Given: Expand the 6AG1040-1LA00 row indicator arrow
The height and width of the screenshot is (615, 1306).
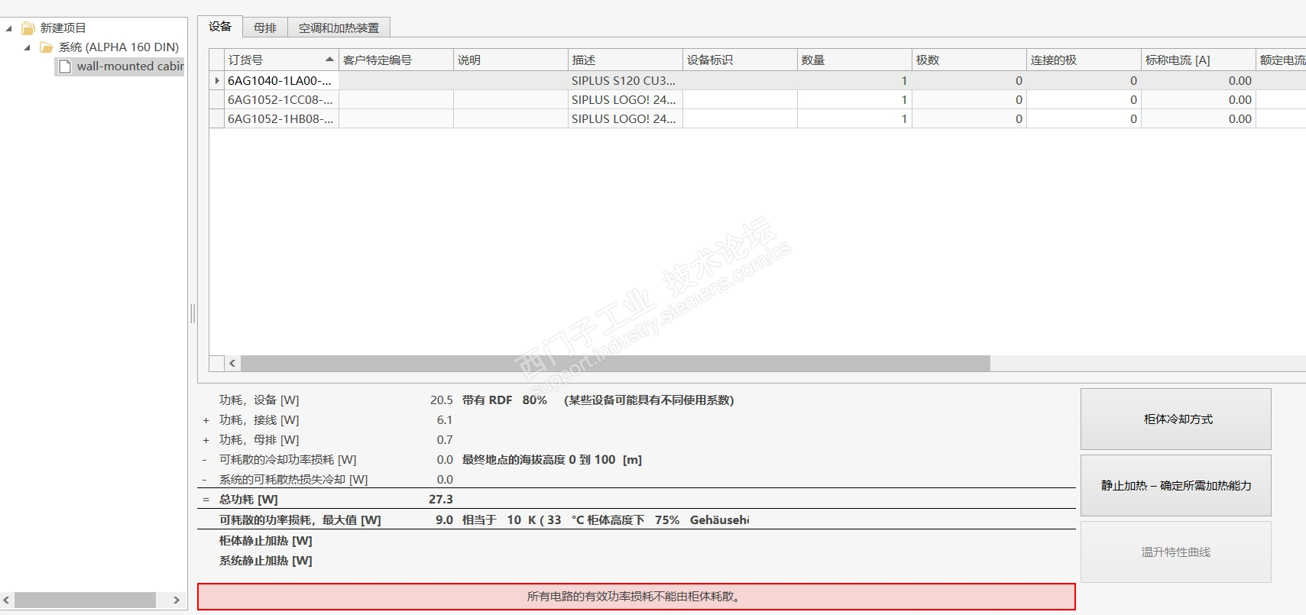Looking at the screenshot, I should [217, 80].
